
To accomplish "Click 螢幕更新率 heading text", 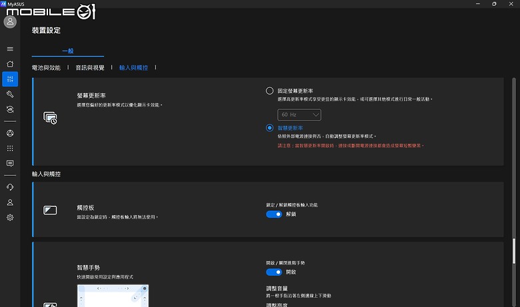I will (x=91, y=96).
